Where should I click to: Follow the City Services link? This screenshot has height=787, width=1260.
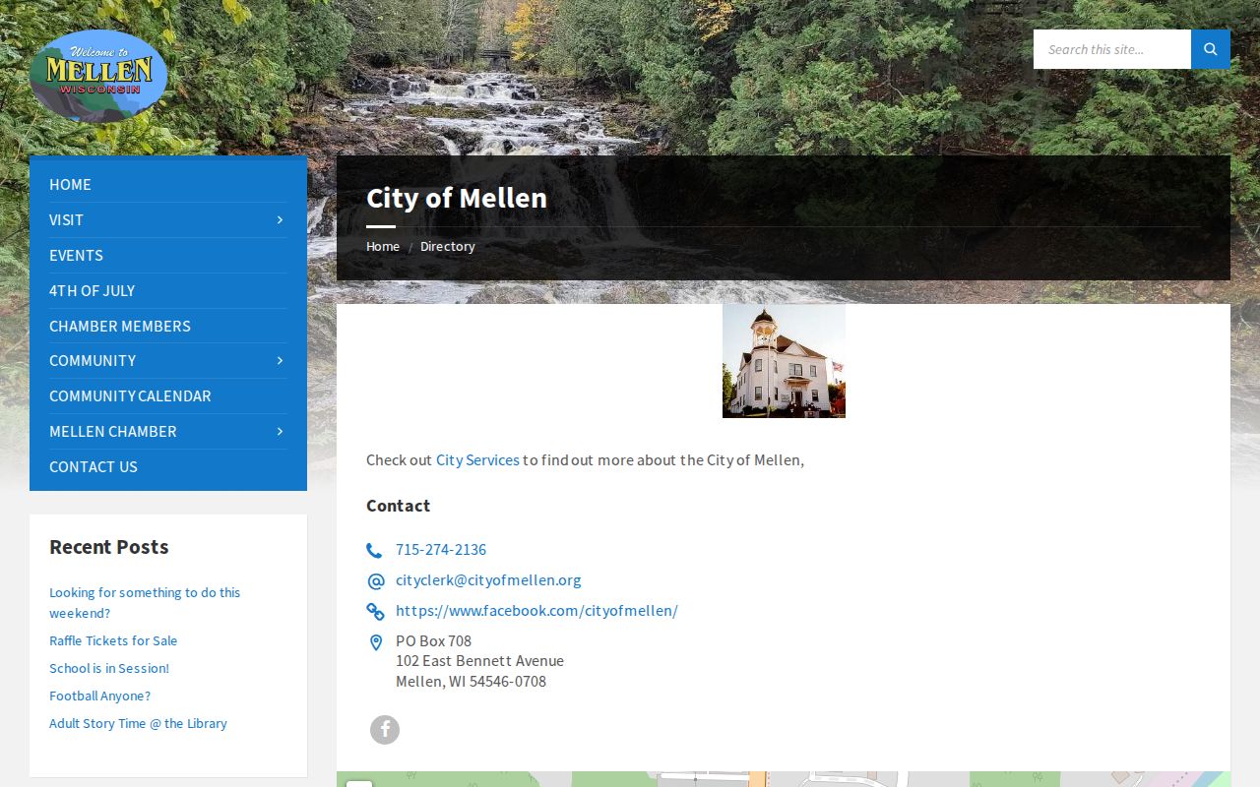coord(477,459)
